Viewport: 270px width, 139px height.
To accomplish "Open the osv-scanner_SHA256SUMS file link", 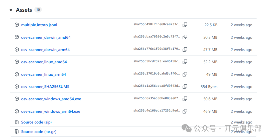I will coord(45,86).
